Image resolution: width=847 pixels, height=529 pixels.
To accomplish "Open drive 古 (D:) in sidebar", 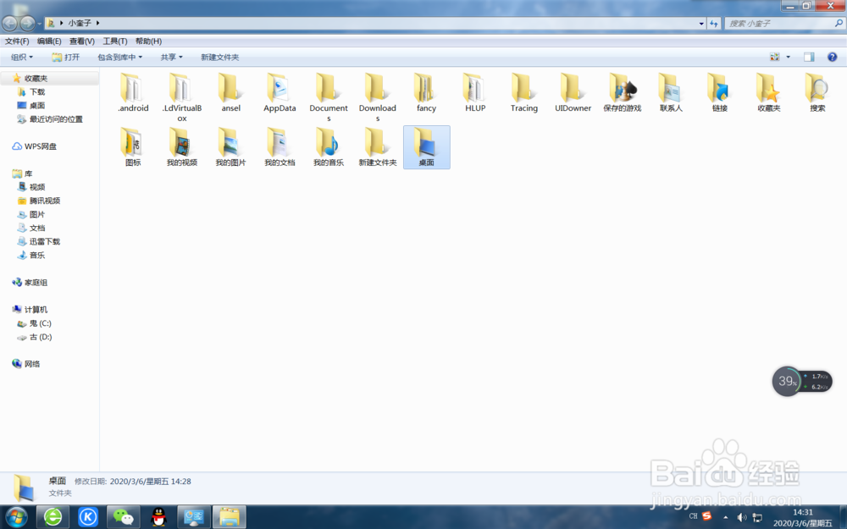I will (40, 337).
